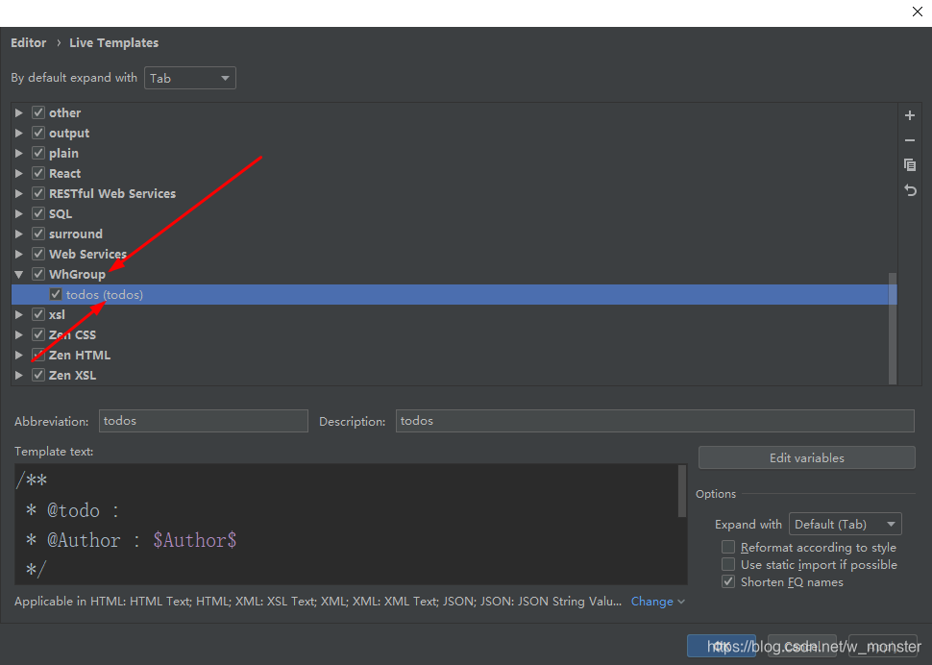Click the Edit variables button
This screenshot has width=932, height=665.
pyautogui.click(x=806, y=457)
